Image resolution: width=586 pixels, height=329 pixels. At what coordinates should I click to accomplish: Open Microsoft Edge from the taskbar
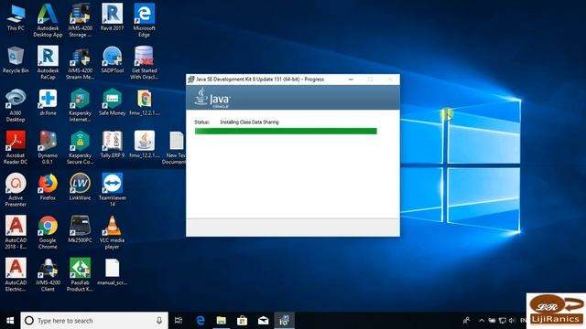click(201, 321)
